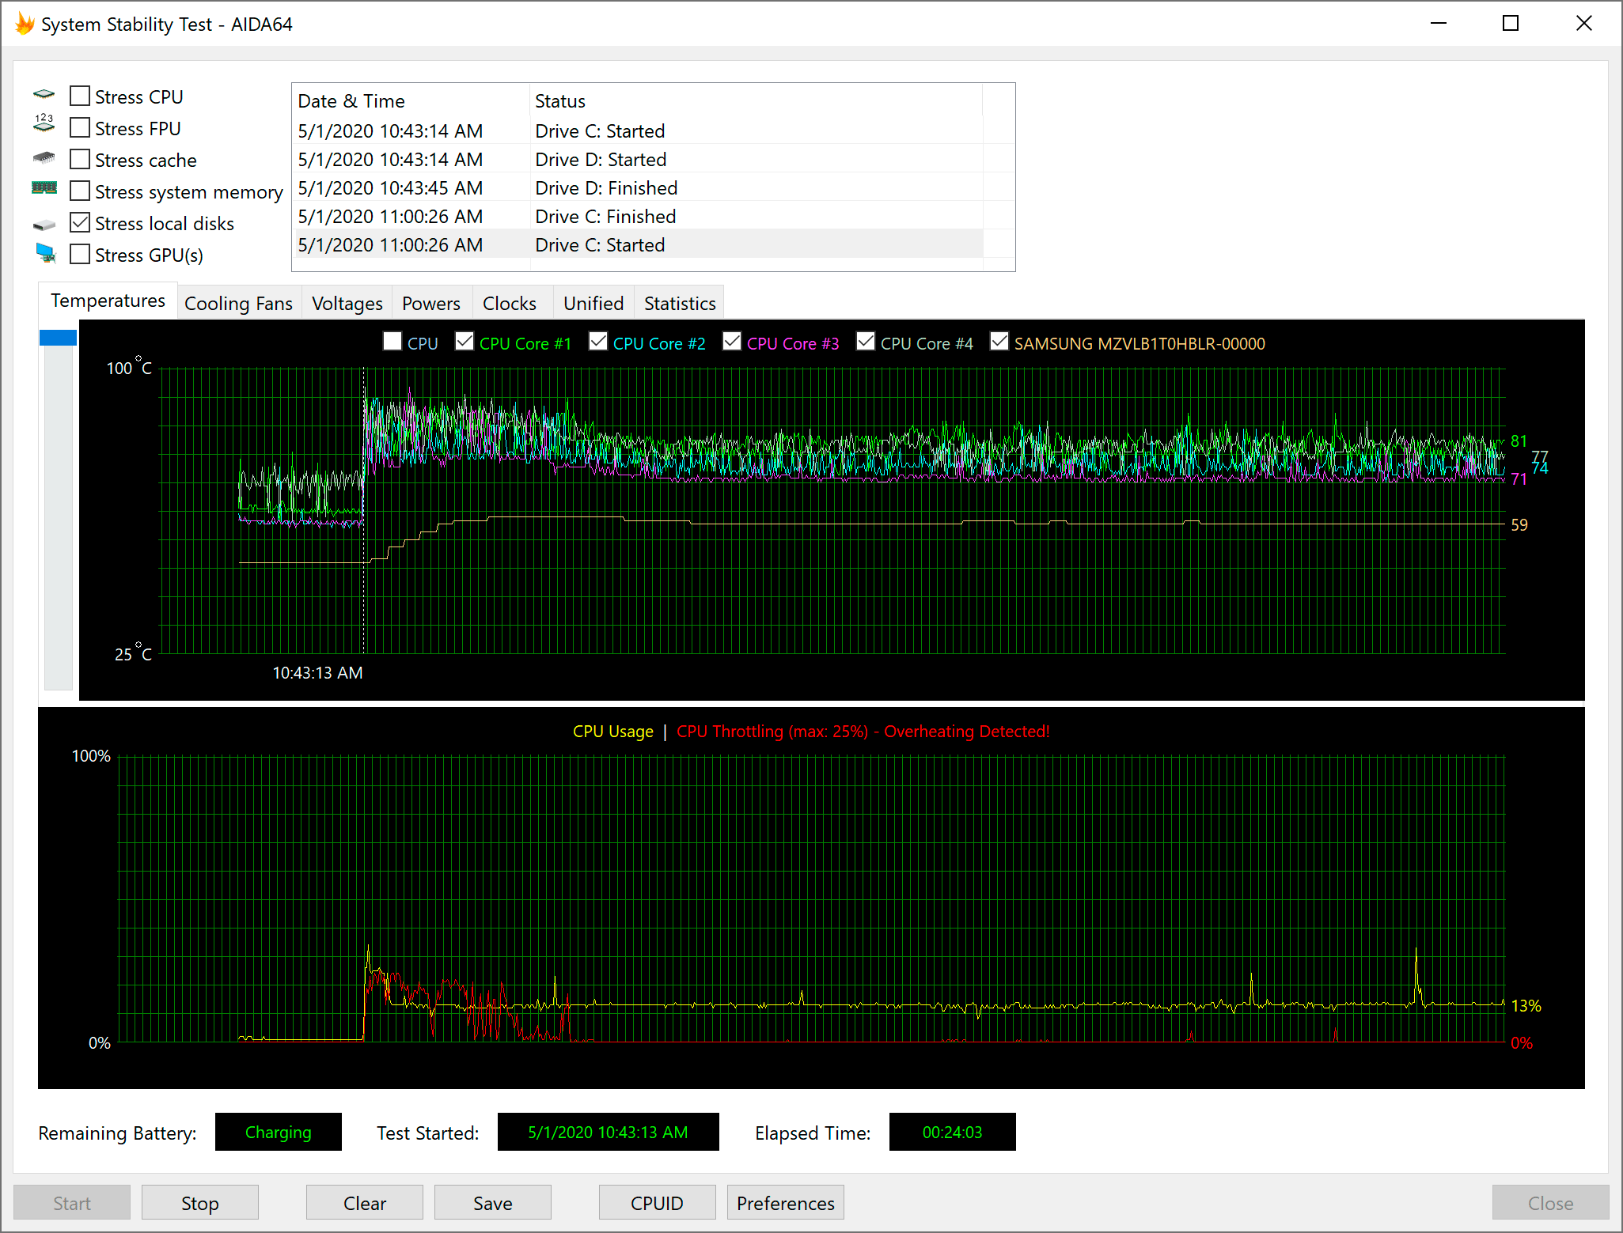Click the monitor icon beside Stress GPU(s)
1623x1233 pixels.
click(46, 254)
